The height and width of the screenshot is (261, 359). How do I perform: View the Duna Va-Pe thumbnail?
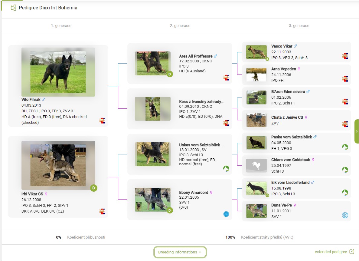(256, 211)
